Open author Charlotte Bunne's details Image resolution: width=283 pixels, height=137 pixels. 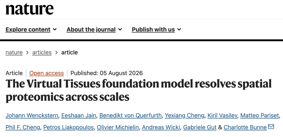[x=245, y=128]
